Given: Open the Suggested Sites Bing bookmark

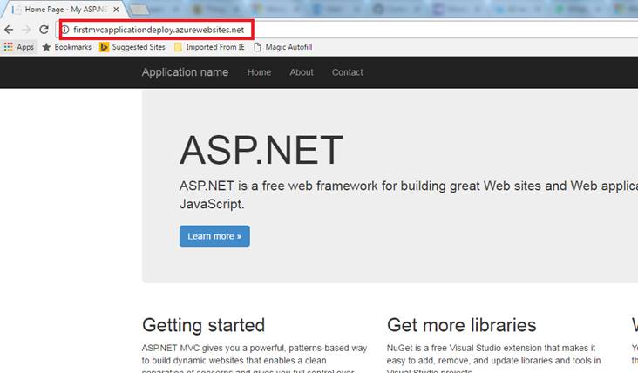Looking at the screenshot, I should pyautogui.click(x=132, y=47).
